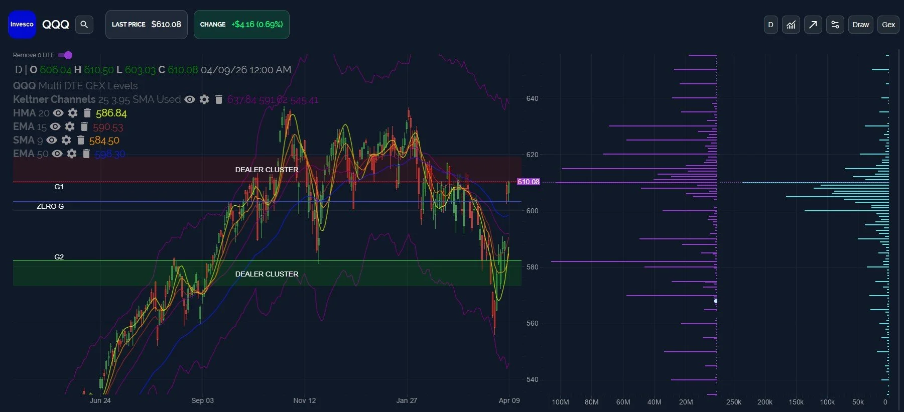Click the G1 level label
Viewport: 904px width, 412px height.
pyautogui.click(x=59, y=187)
